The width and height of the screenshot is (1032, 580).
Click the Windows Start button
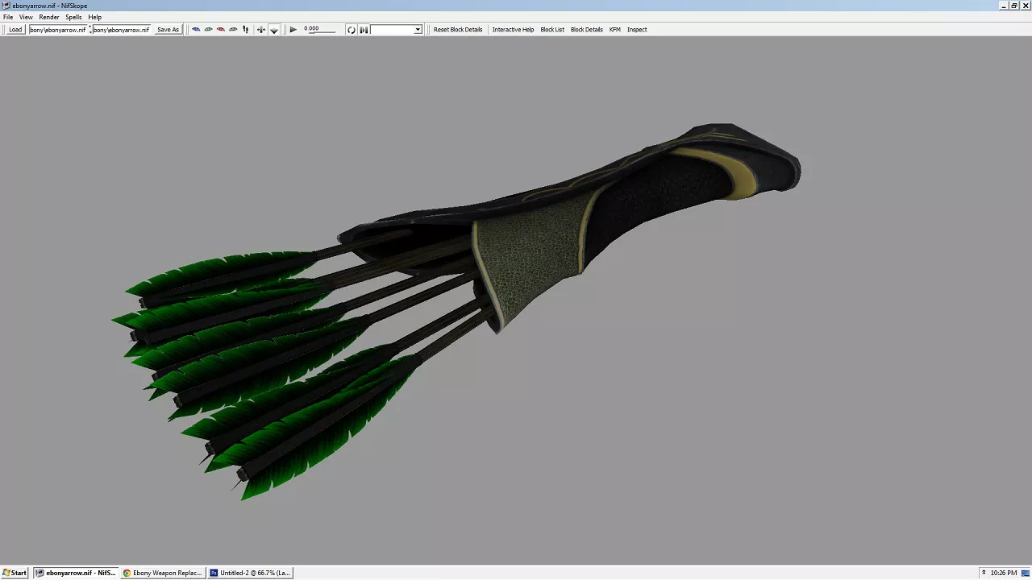pos(15,573)
